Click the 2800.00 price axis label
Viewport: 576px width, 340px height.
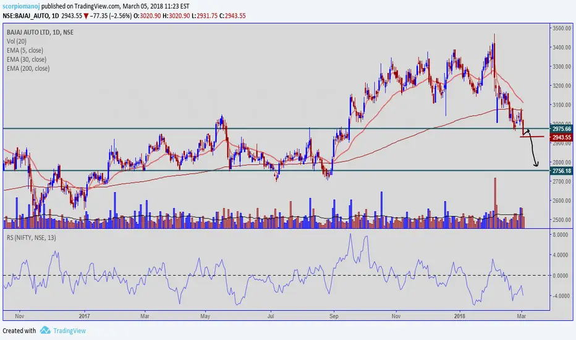[x=562, y=162]
